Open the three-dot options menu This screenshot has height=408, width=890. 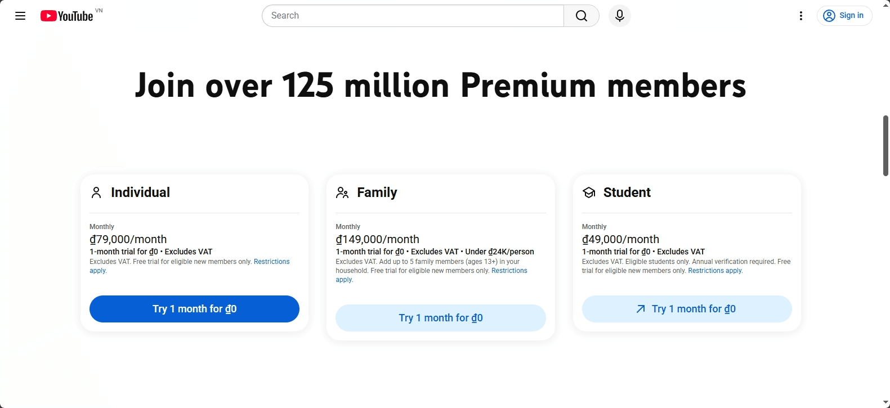pyautogui.click(x=801, y=16)
